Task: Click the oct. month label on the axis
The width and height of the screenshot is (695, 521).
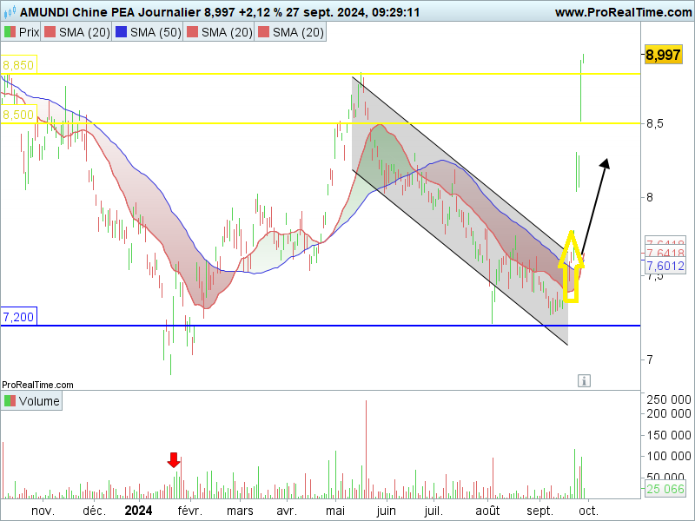Action: pos(588,511)
